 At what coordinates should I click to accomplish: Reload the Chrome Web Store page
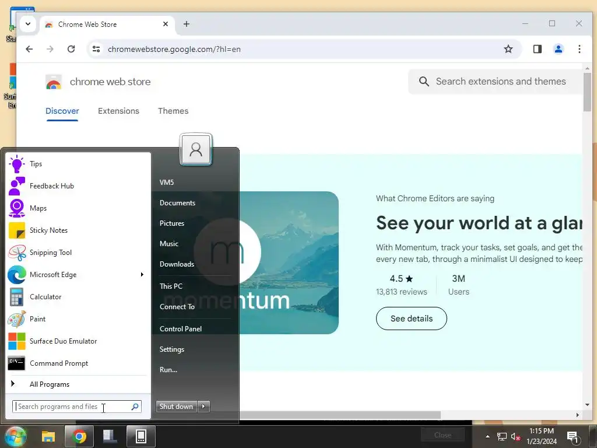71,49
